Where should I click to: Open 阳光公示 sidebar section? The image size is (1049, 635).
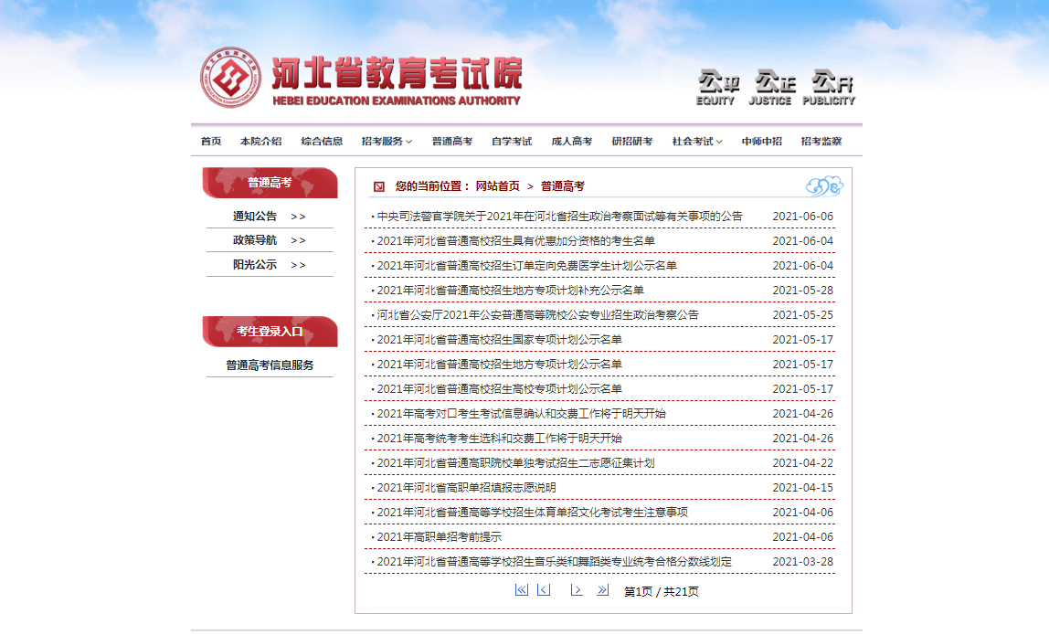[269, 265]
